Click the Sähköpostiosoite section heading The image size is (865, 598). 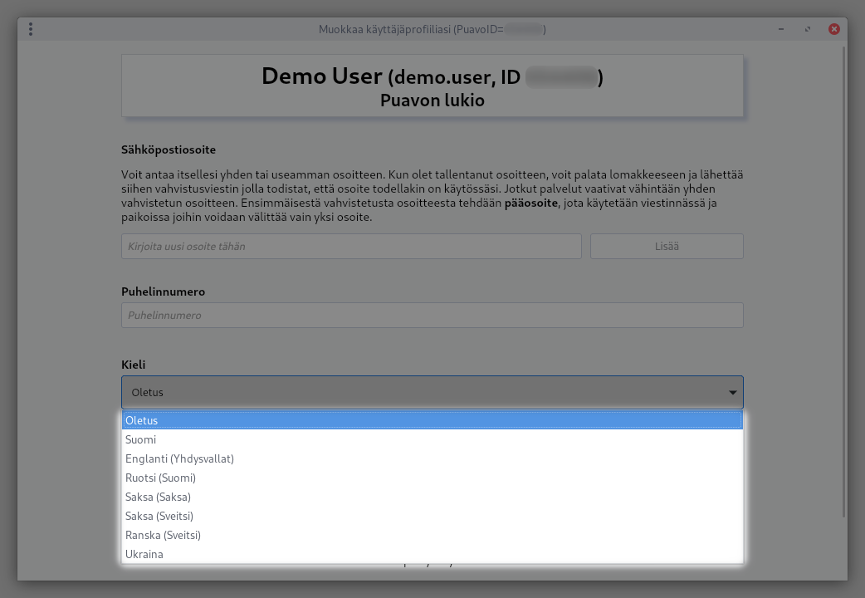click(169, 150)
